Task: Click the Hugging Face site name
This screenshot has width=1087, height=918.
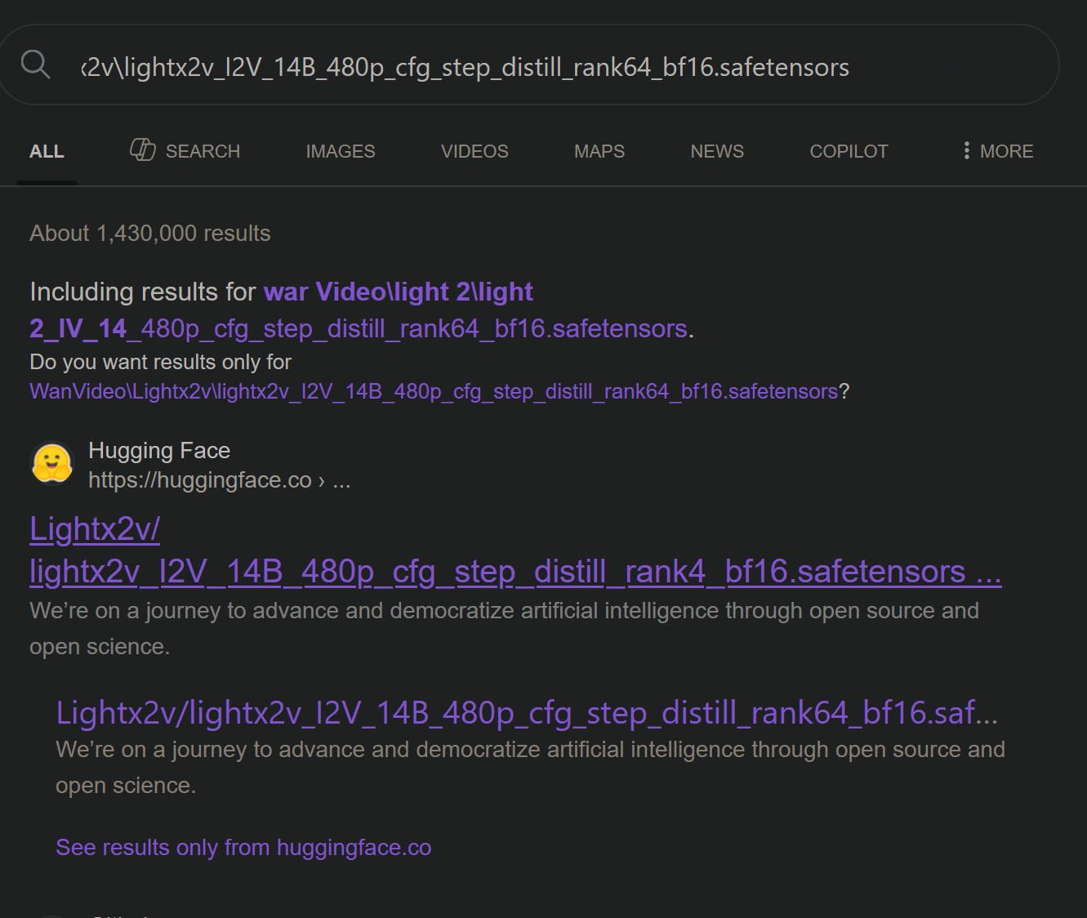Action: pos(159,451)
